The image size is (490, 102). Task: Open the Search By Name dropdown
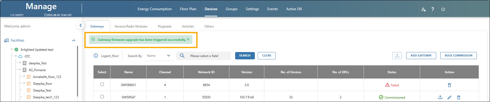[159, 56]
